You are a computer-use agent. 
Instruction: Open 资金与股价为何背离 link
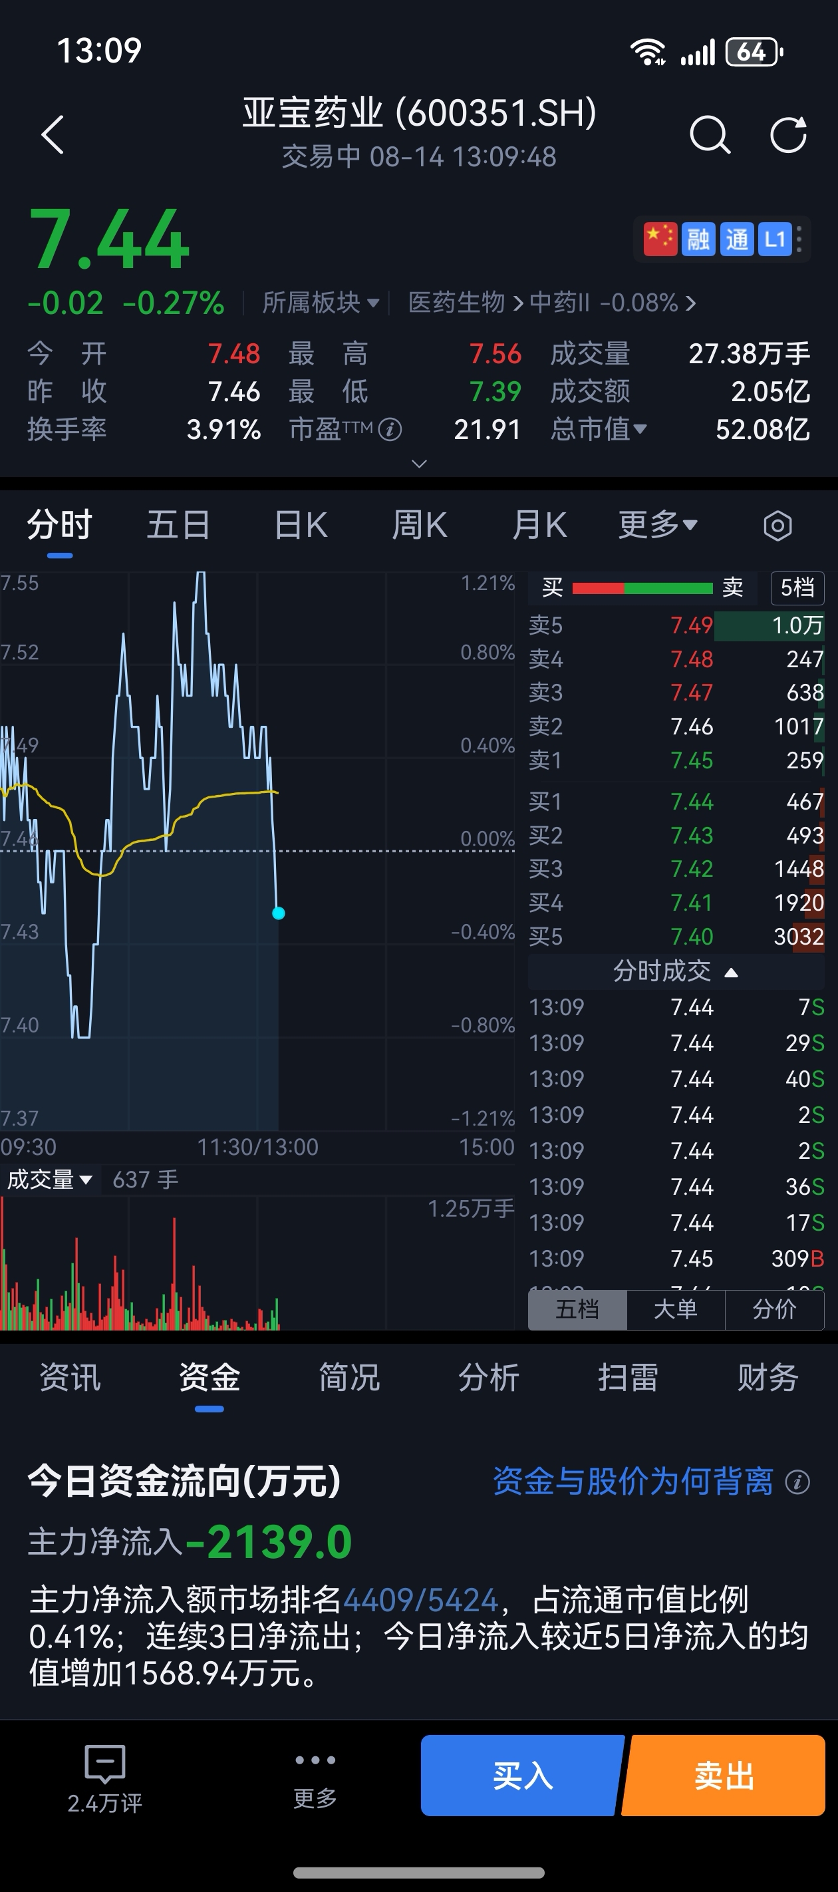632,1482
